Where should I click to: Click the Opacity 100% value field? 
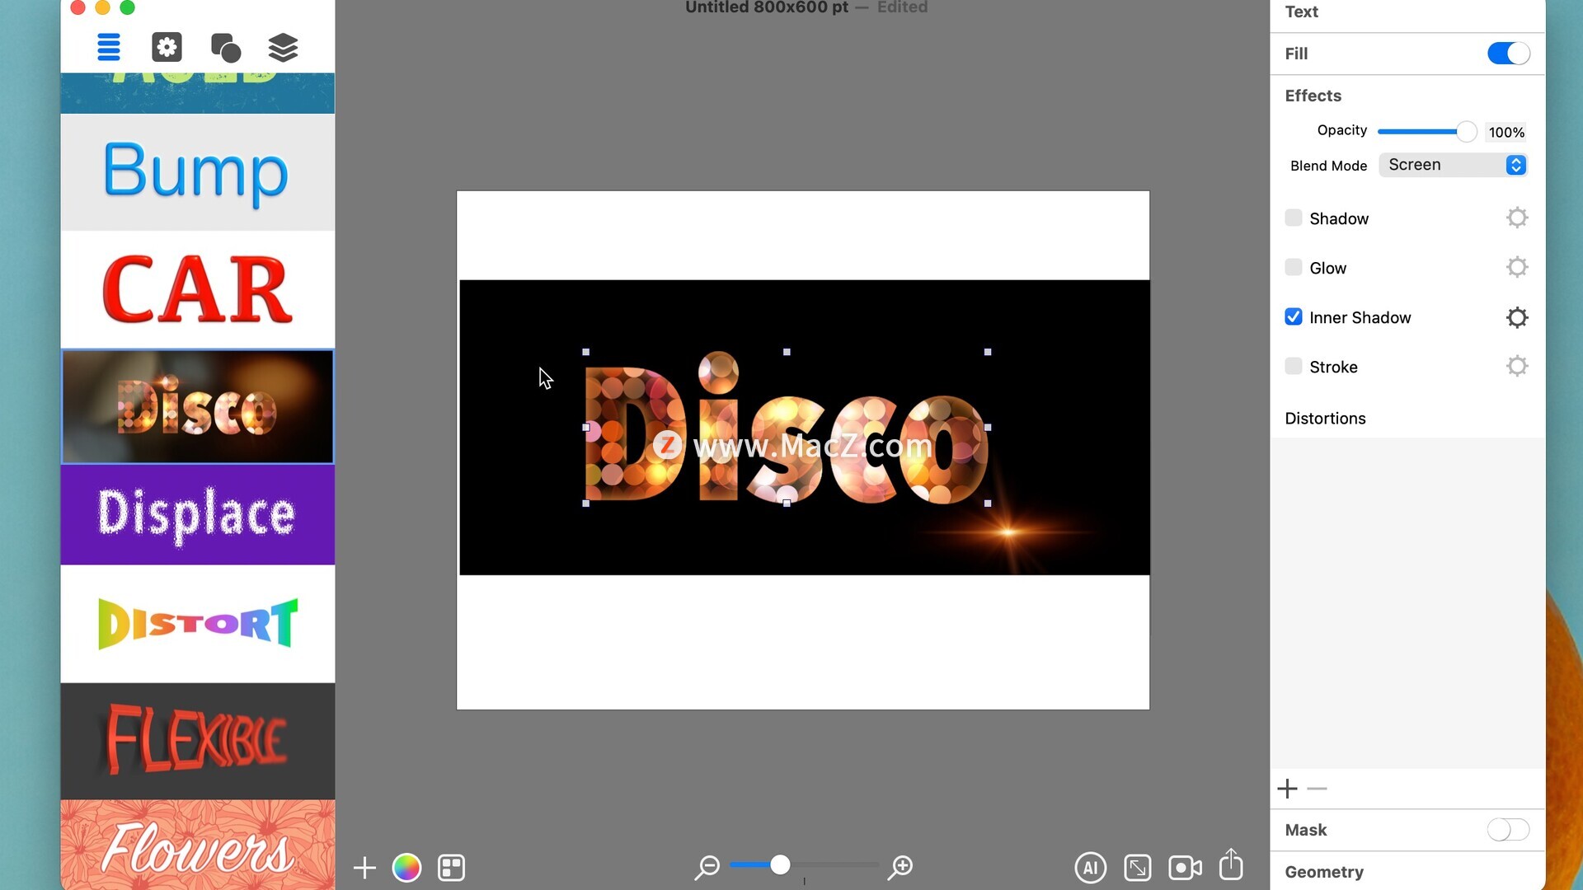[1506, 133]
